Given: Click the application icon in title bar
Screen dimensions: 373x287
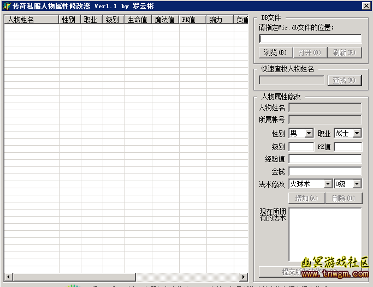Looking at the screenshot, I should pos(7,6).
